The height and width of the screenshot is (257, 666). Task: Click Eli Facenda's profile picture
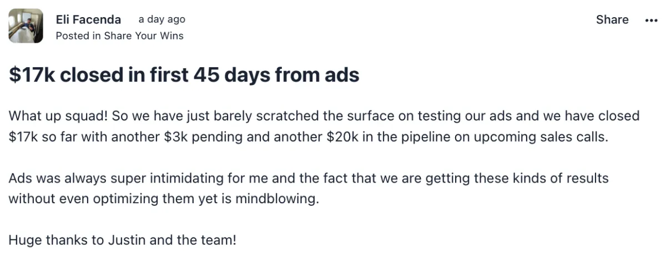point(26,26)
